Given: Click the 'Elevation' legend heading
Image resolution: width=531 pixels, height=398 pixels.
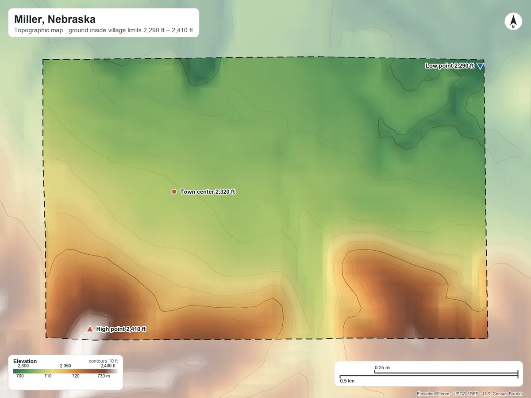Looking at the screenshot, I should pos(25,361).
